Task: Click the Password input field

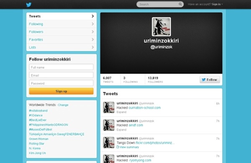Action: point(61,83)
